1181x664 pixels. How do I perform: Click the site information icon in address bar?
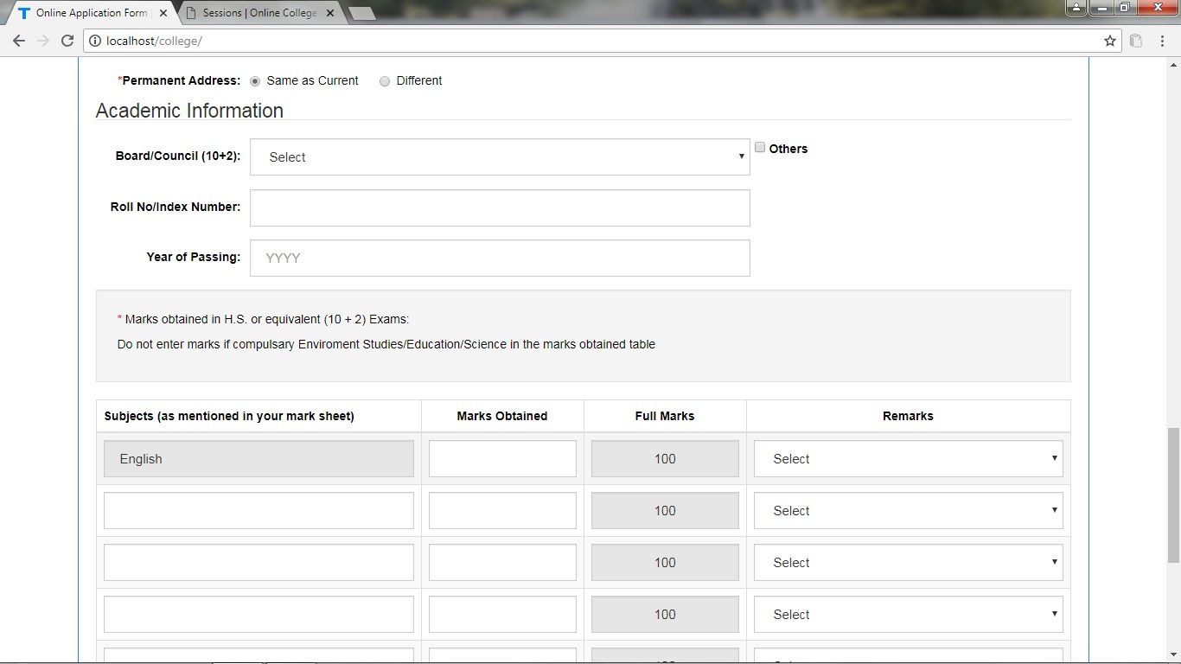[95, 41]
